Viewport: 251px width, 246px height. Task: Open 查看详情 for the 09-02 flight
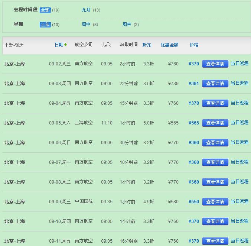pos(215,64)
